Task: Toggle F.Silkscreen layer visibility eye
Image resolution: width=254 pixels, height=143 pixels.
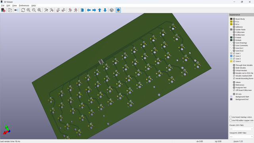Action: pyautogui.click(x=234, y=32)
